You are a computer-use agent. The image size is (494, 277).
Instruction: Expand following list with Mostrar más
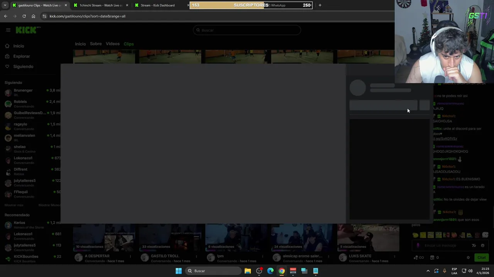(x=14, y=205)
